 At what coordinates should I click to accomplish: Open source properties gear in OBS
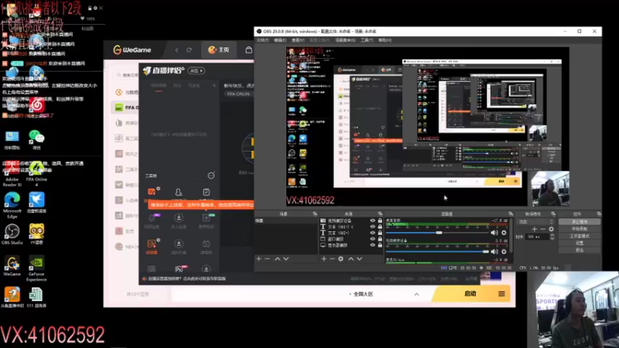pos(341,259)
